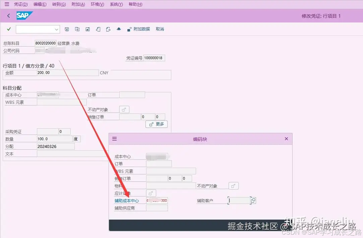Click the 取消 cancel button

160,29
